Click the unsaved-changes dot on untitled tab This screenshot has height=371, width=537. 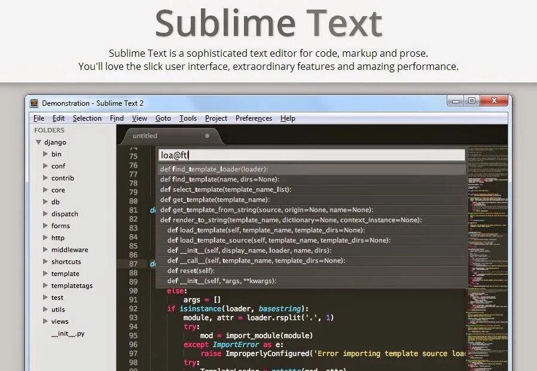(207, 136)
